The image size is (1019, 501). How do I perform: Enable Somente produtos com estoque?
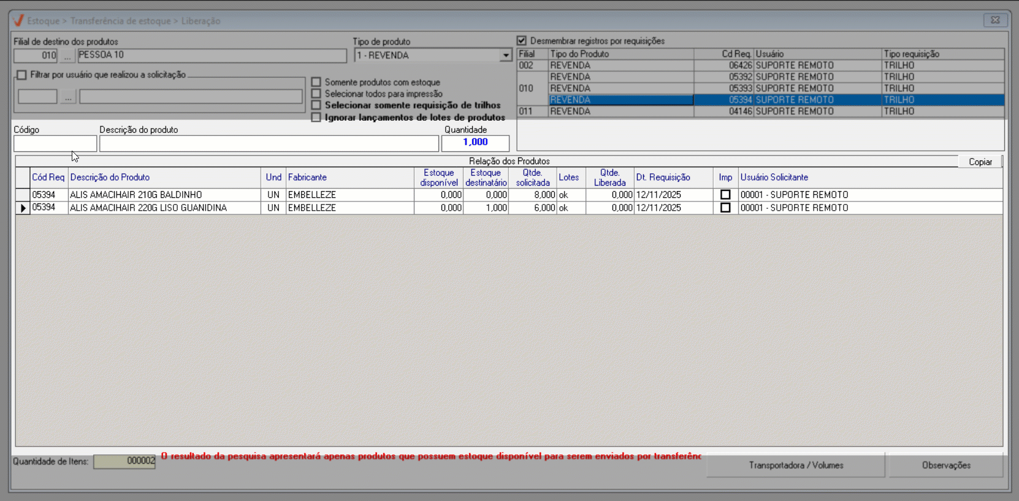(x=316, y=82)
